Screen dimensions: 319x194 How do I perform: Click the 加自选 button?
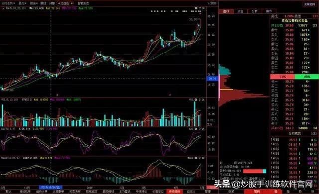coord(63,3)
